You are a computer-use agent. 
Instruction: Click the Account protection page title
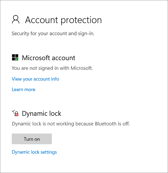click(x=63, y=20)
